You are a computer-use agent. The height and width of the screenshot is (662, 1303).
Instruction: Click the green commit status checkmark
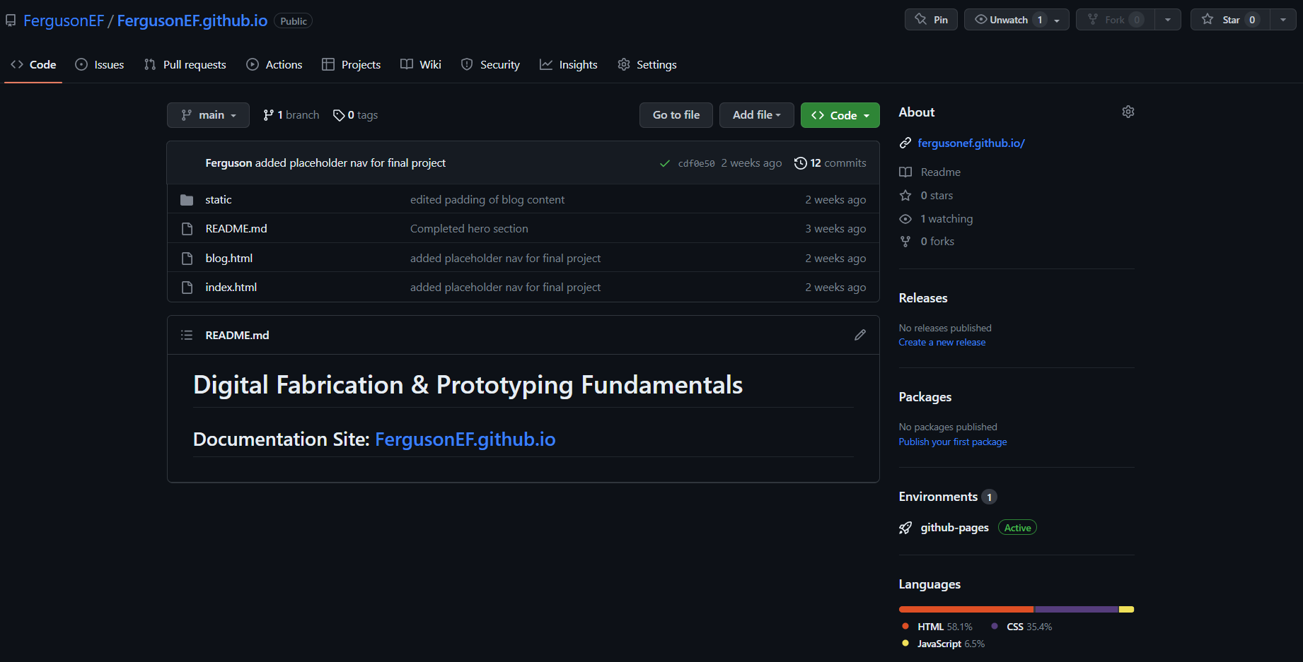coord(665,163)
